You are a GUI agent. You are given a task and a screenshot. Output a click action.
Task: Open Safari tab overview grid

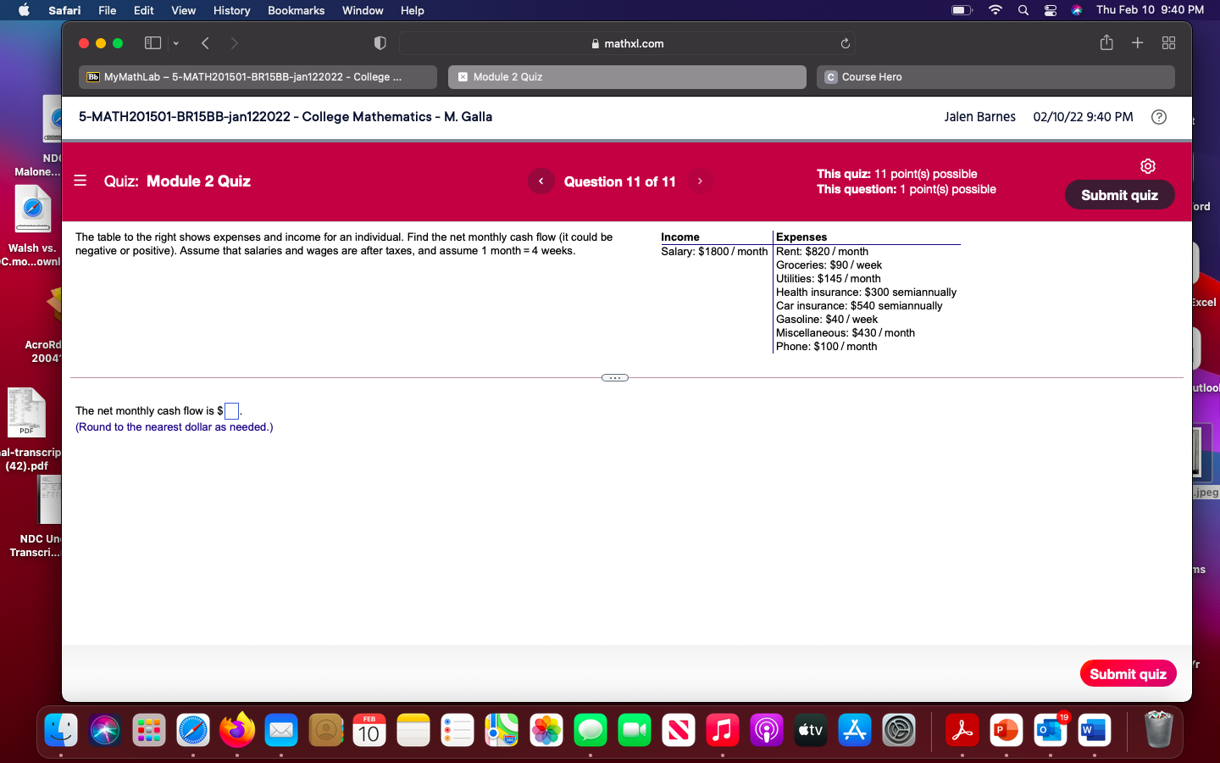(x=1168, y=42)
